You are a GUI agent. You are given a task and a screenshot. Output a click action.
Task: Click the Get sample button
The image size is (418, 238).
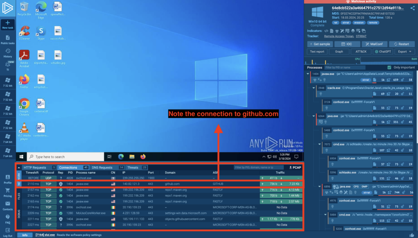(320, 44)
